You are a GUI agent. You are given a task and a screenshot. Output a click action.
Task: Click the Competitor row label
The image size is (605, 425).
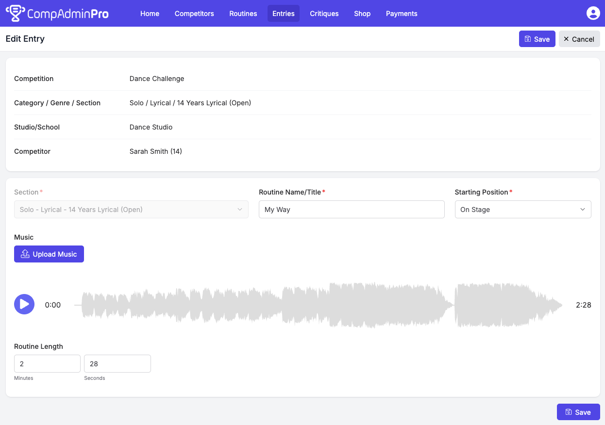(x=33, y=151)
